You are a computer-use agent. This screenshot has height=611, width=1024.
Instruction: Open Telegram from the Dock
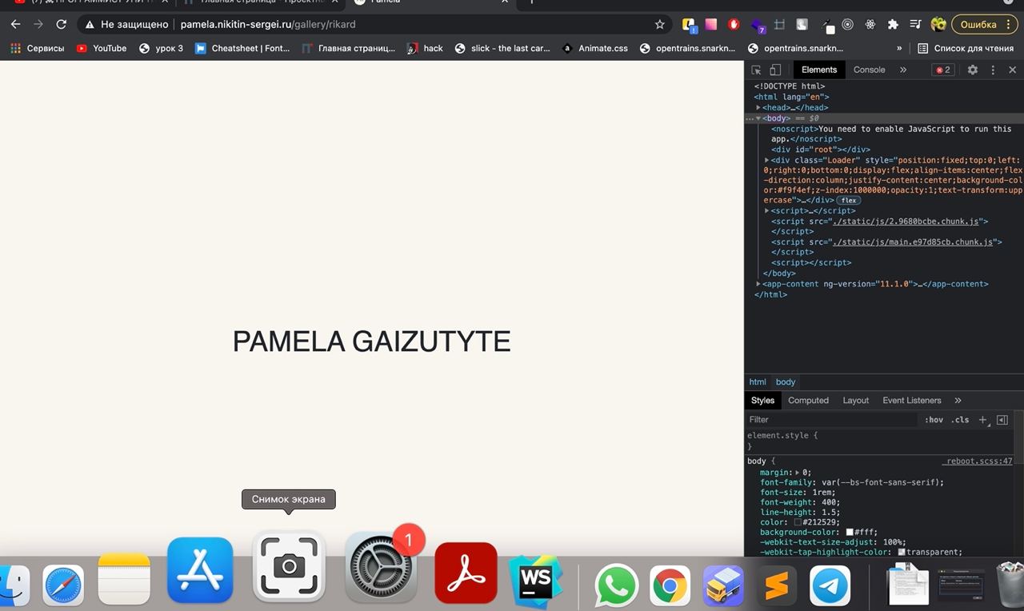(x=830, y=586)
